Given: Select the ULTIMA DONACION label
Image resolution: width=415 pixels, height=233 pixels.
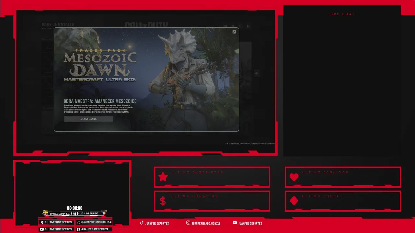Looking at the screenshot, I should click(195, 196).
